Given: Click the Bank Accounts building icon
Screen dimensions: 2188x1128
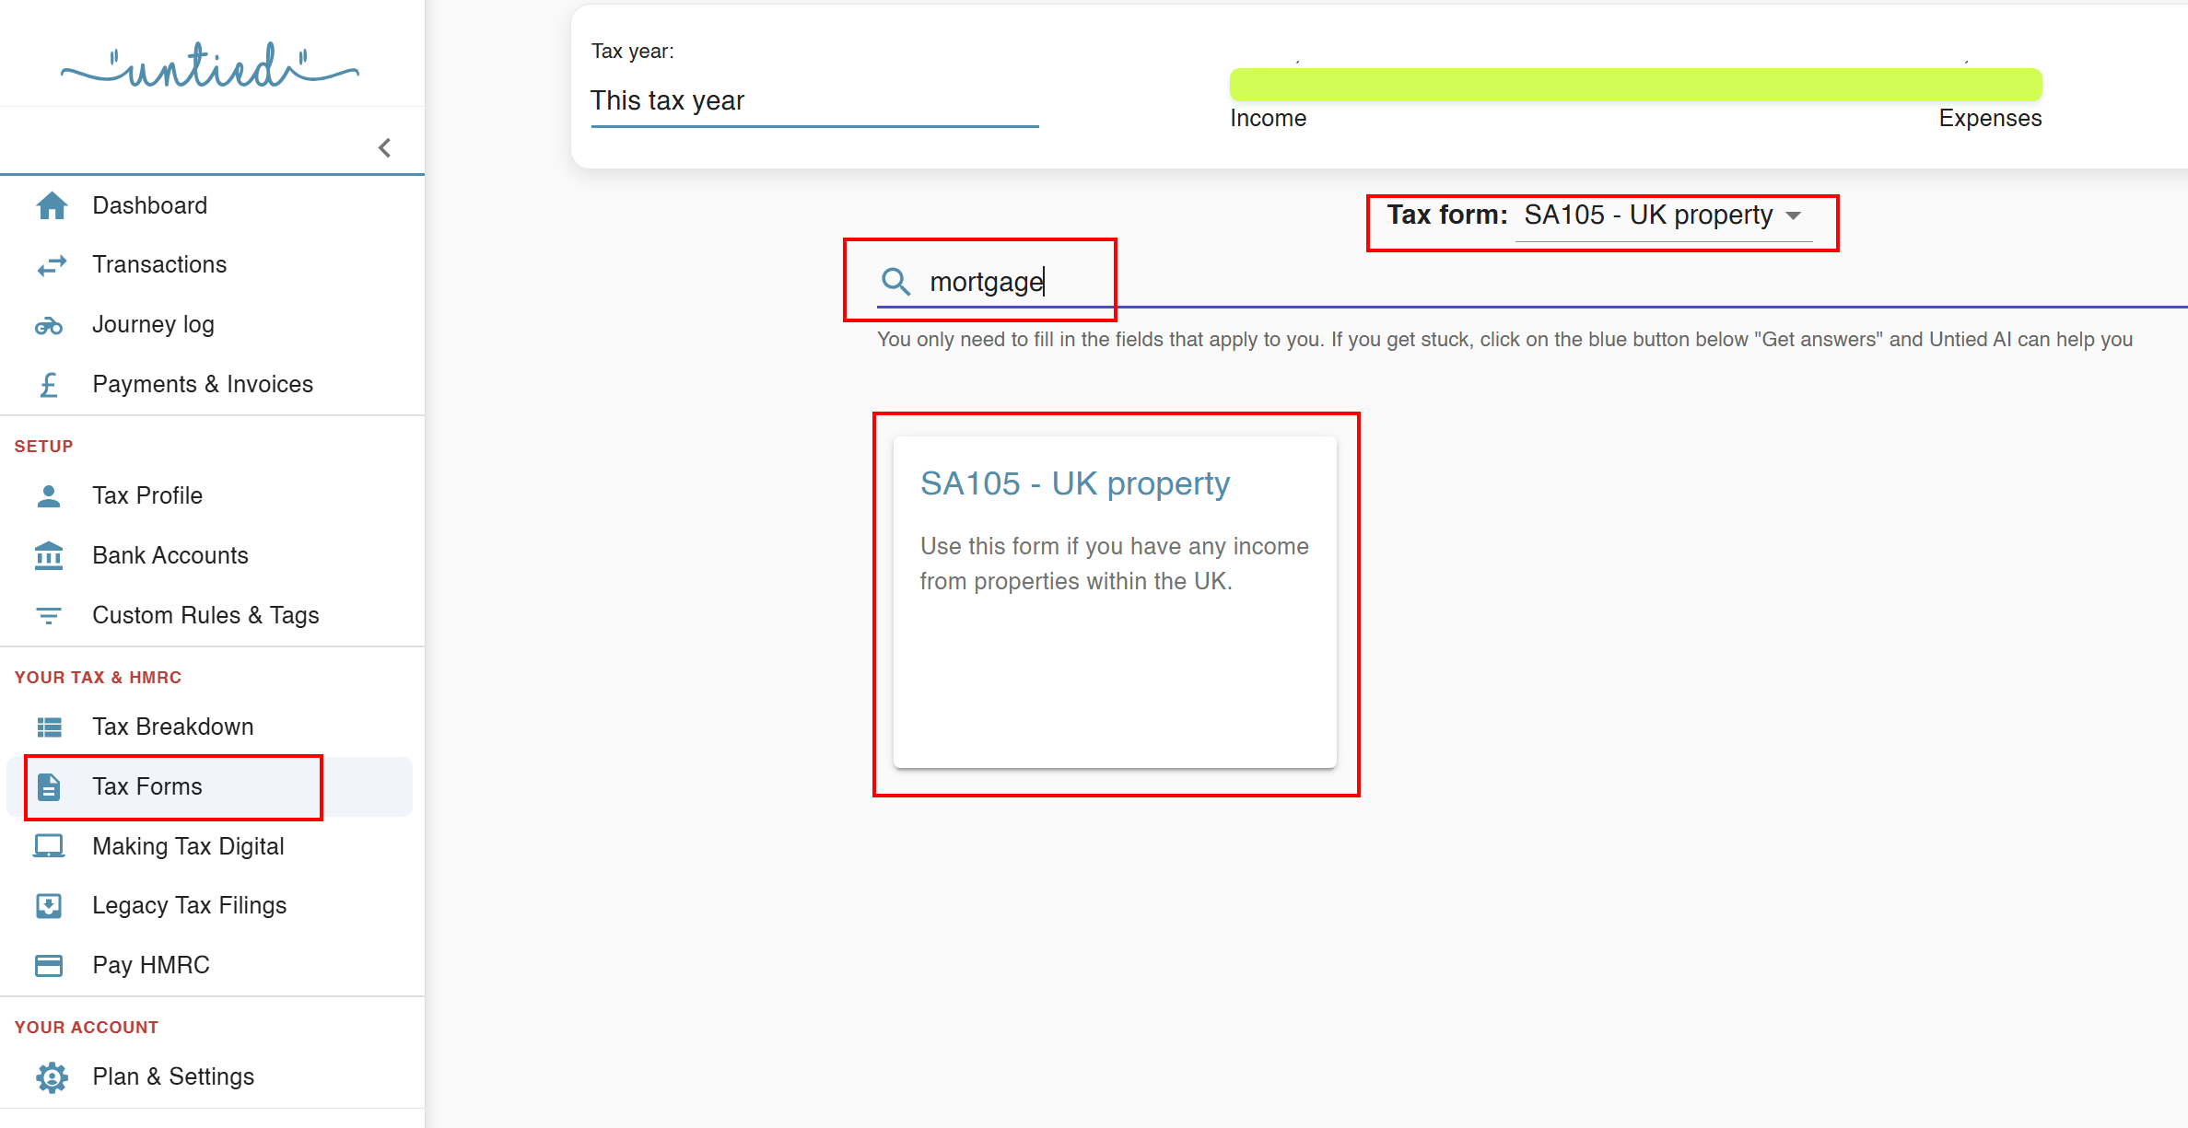Looking at the screenshot, I should point(49,555).
